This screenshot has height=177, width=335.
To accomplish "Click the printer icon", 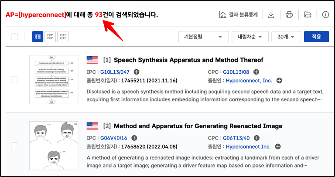I will [x=289, y=15].
